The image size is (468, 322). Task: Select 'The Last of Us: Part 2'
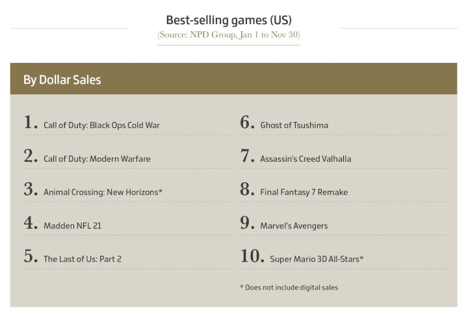[83, 259]
